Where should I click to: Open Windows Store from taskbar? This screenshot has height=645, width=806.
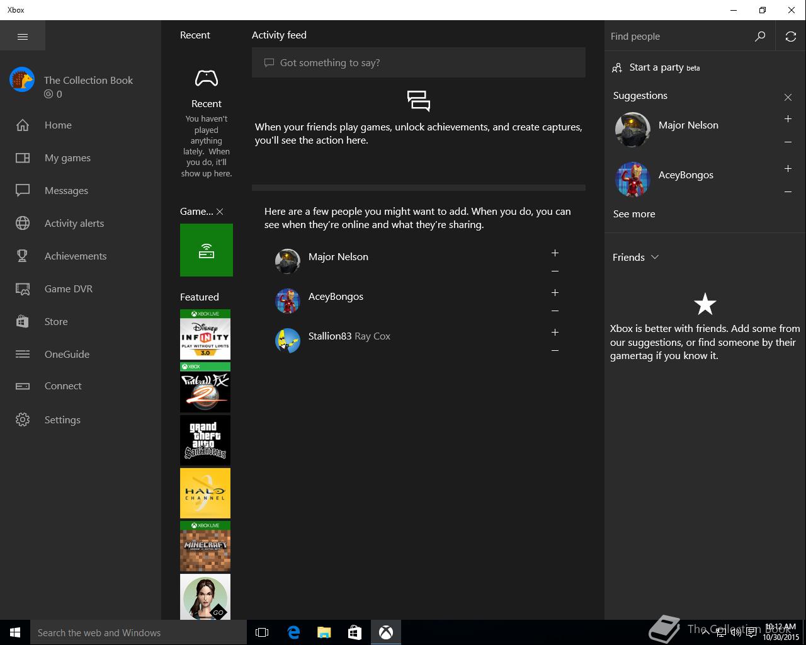355,632
